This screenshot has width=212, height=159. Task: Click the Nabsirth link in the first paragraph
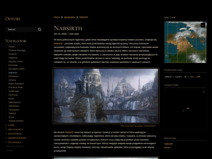pos(58,44)
